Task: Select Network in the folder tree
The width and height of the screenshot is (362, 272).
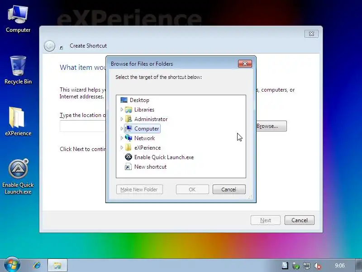Action: click(144, 138)
